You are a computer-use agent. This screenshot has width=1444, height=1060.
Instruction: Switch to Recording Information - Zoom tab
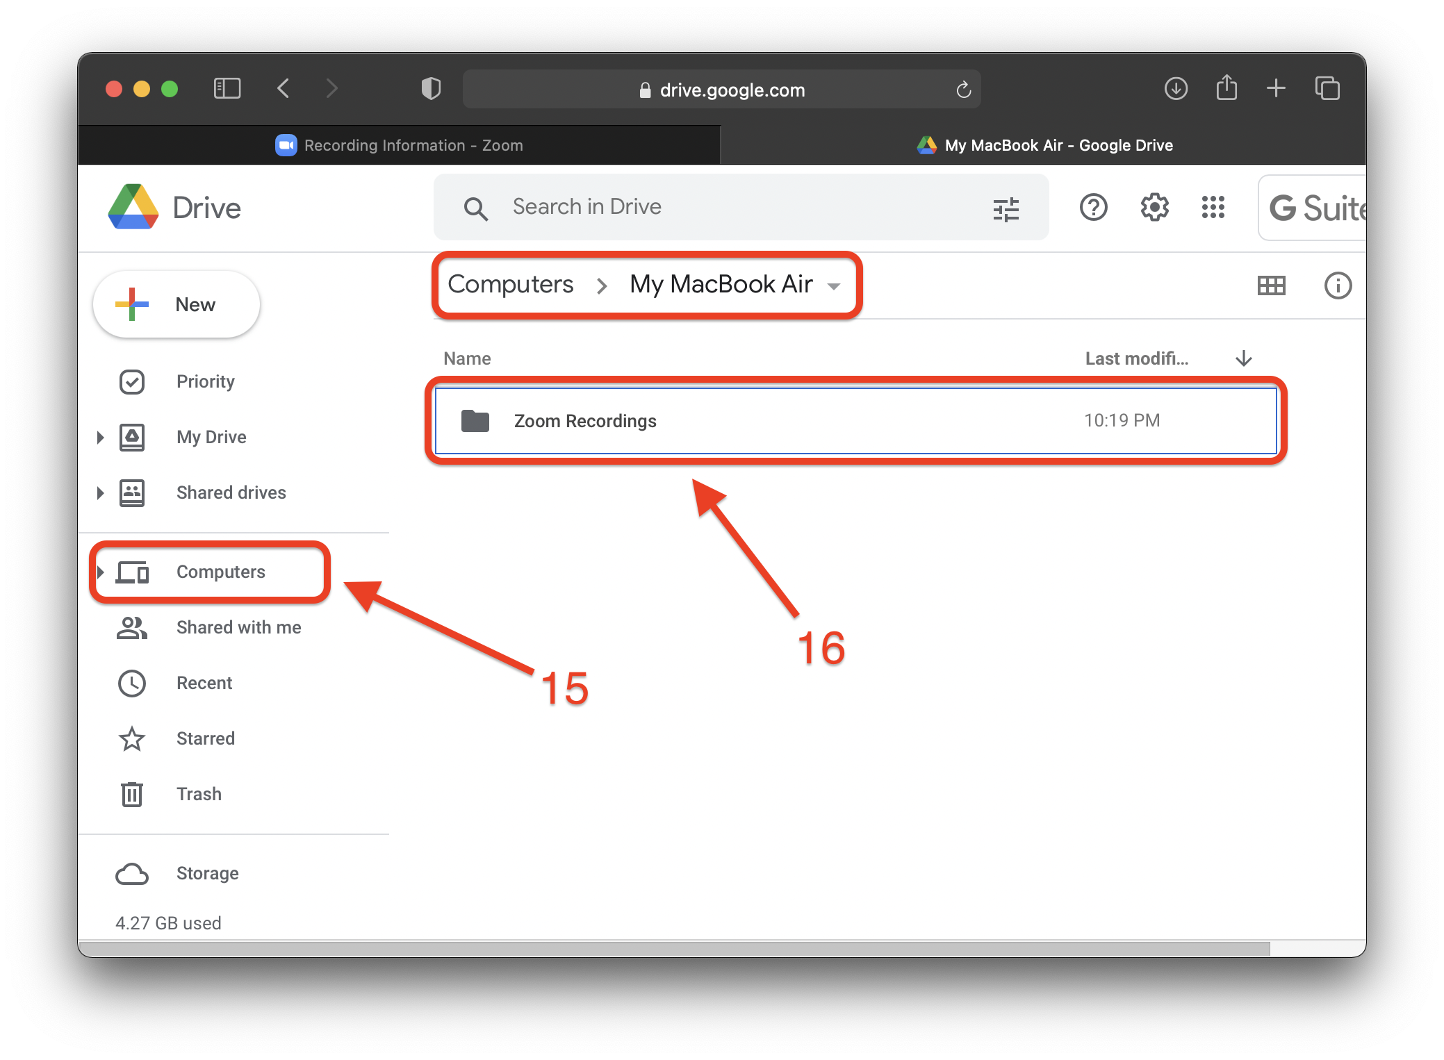(x=399, y=145)
